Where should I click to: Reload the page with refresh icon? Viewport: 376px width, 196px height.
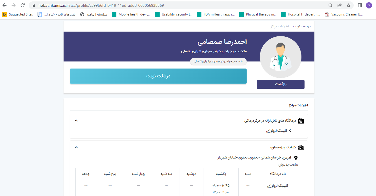(x=23, y=5)
